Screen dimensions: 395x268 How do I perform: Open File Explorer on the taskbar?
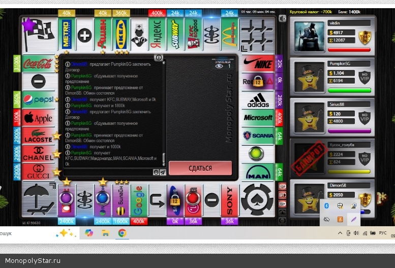coord(105,233)
